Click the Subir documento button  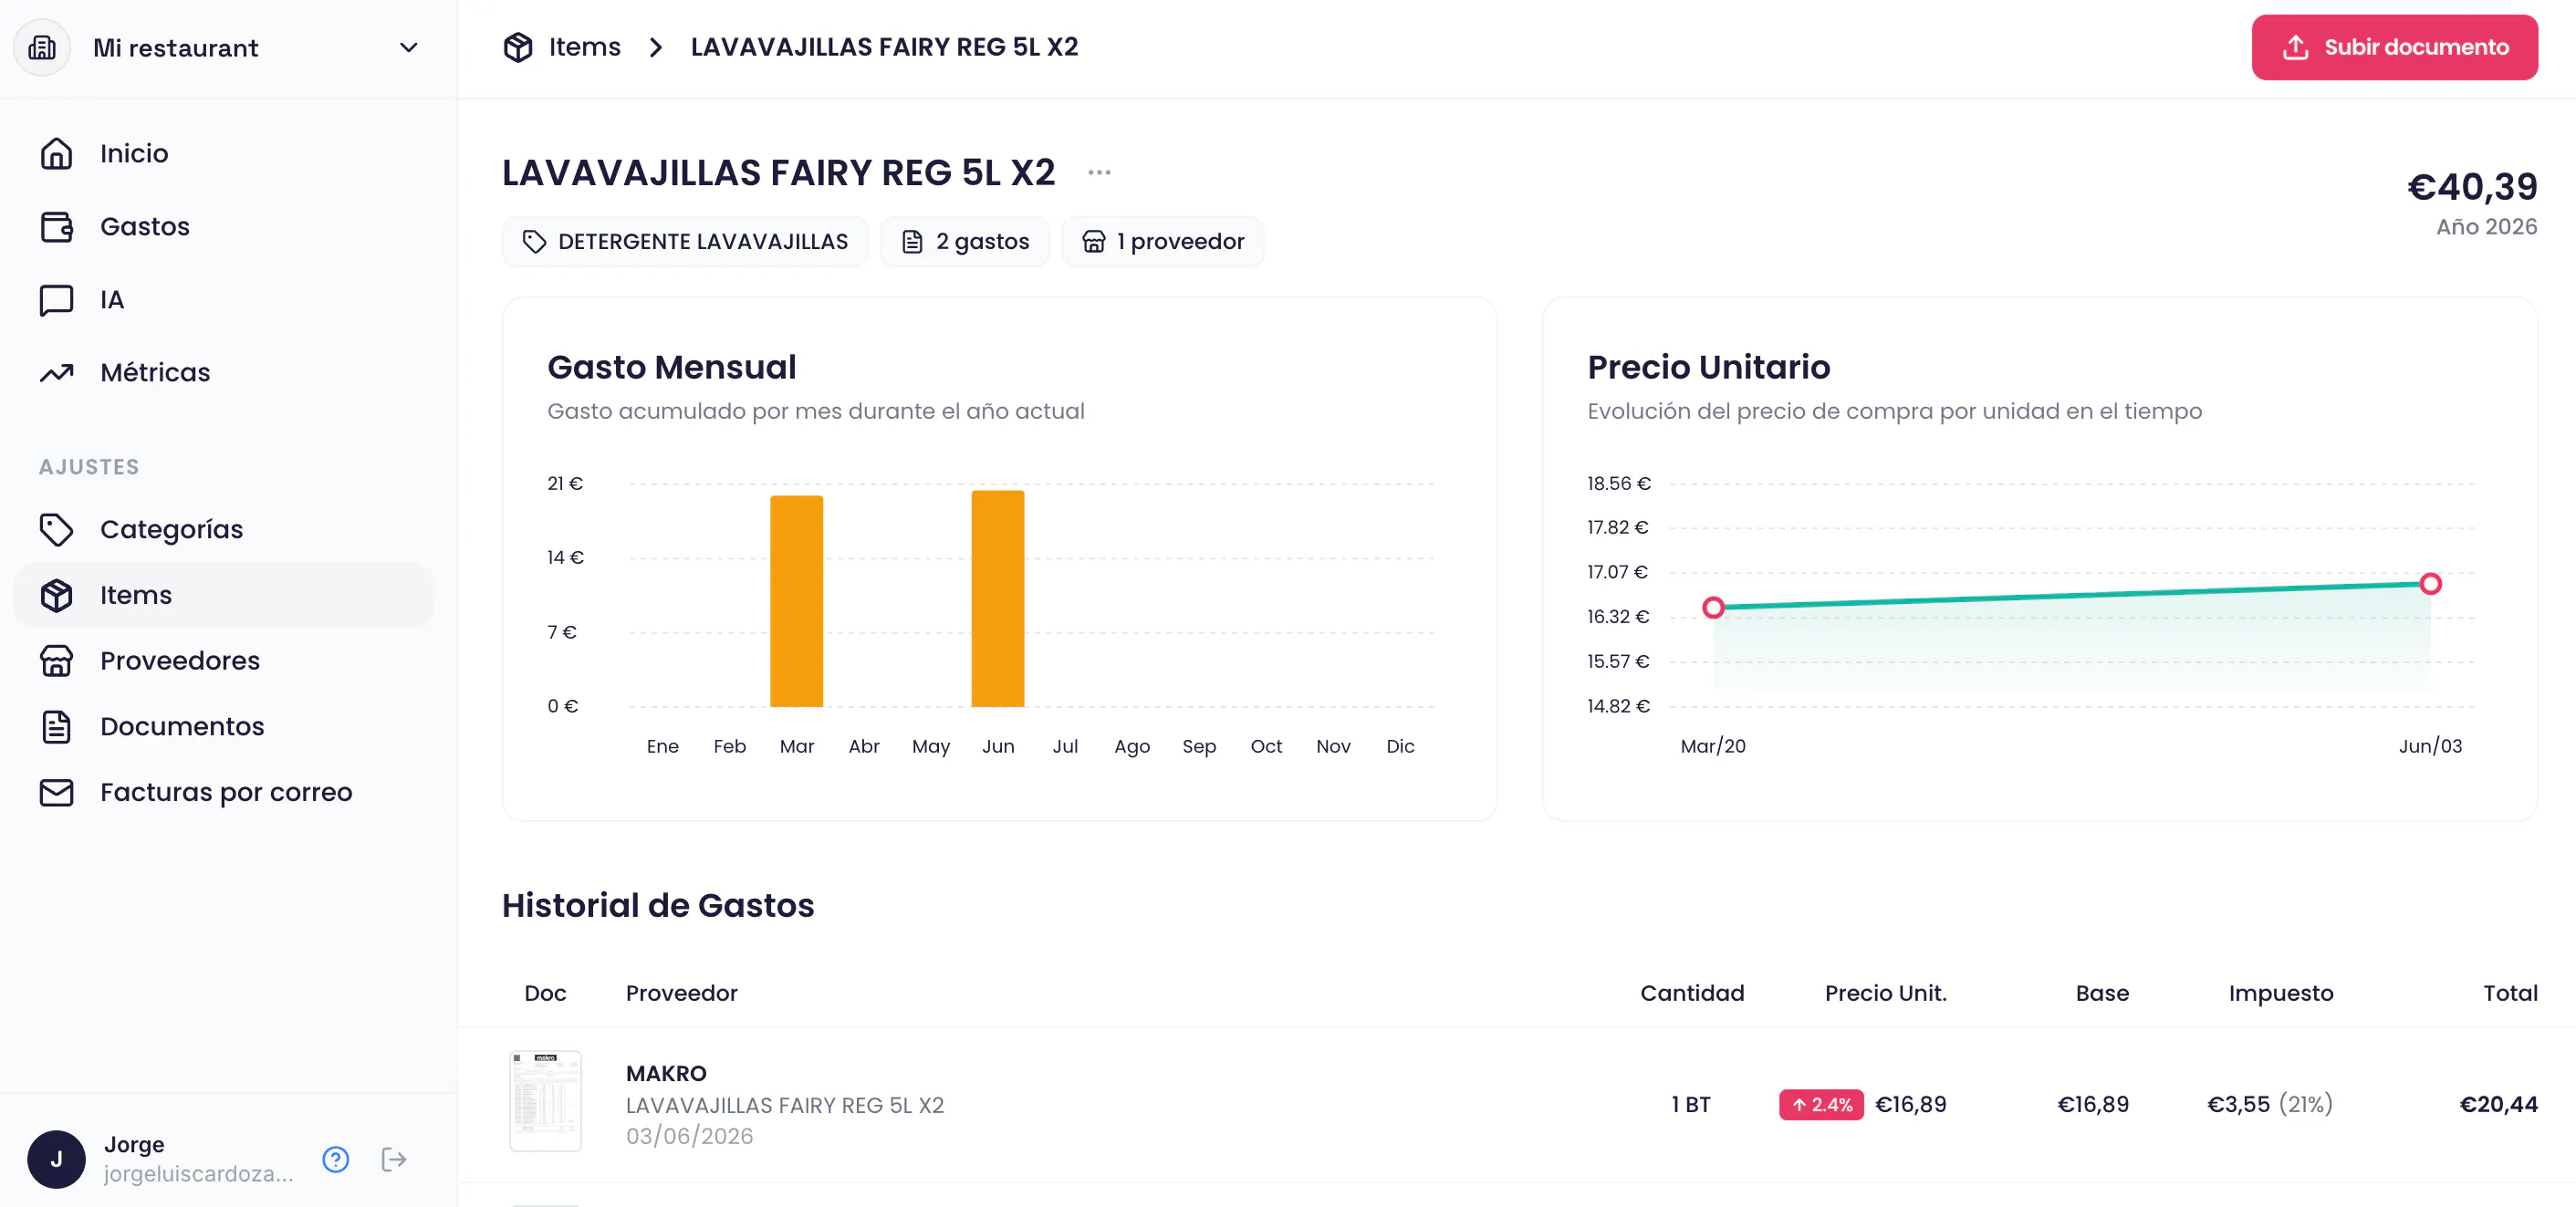2394,47
